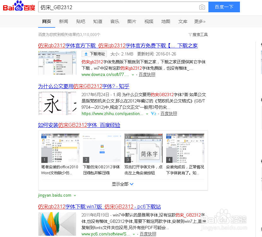
Task: Open the 如何安装仿宋GB2312字体 百度经验 link
Action: click(x=79, y=125)
